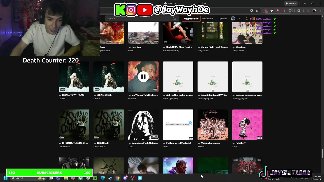Pause the Ion Wanna Talk track

coord(143,77)
